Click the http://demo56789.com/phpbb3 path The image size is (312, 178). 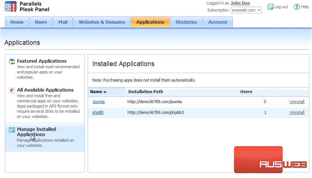pyautogui.click(x=156, y=112)
